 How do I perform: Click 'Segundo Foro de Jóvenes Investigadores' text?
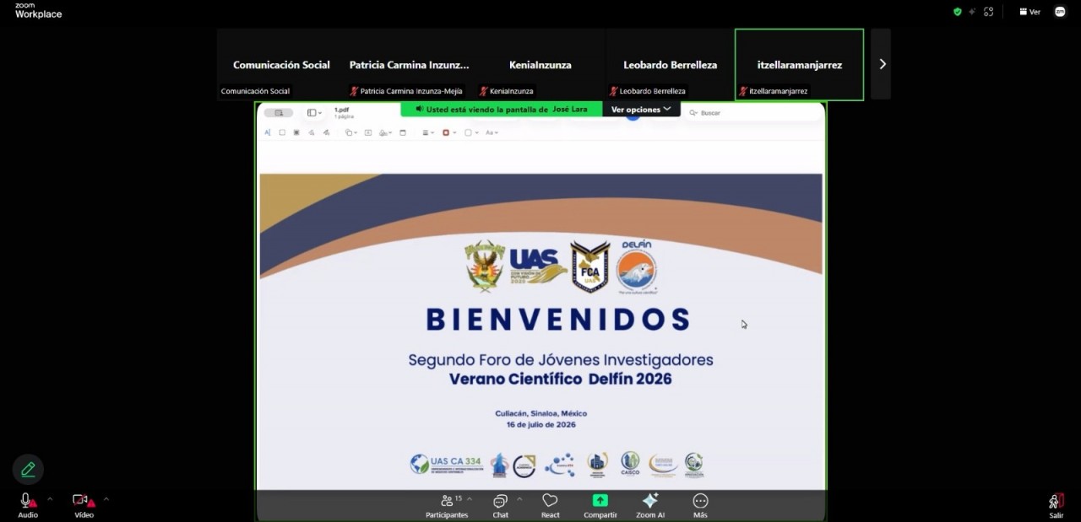coord(561,360)
